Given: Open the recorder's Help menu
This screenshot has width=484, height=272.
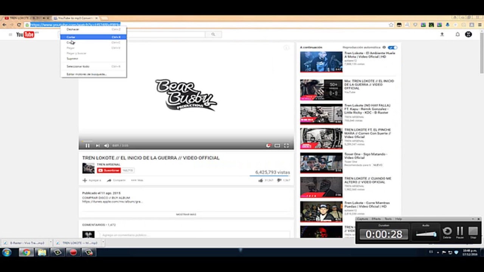Looking at the screenshot, I should coord(399,219).
